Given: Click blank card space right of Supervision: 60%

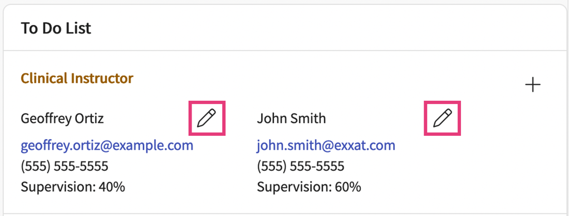Looking at the screenshot, I should pos(454,187).
